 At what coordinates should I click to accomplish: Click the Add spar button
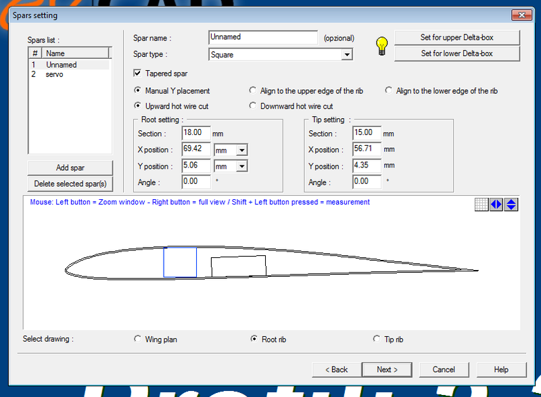point(70,167)
